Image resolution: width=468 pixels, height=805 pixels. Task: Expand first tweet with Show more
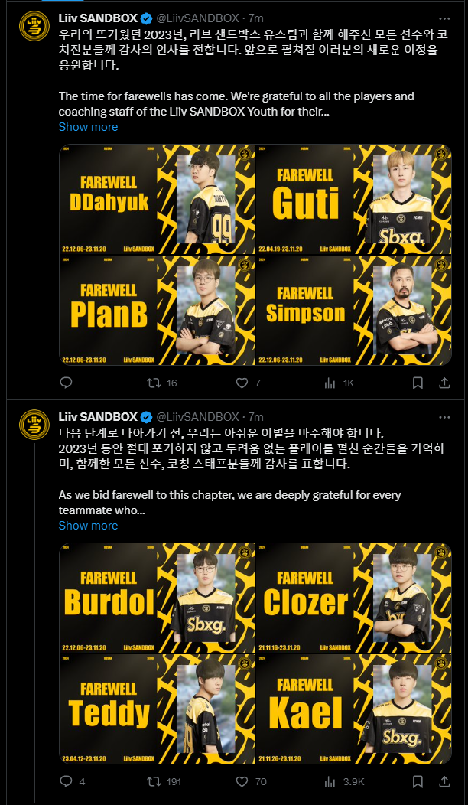[x=88, y=127]
